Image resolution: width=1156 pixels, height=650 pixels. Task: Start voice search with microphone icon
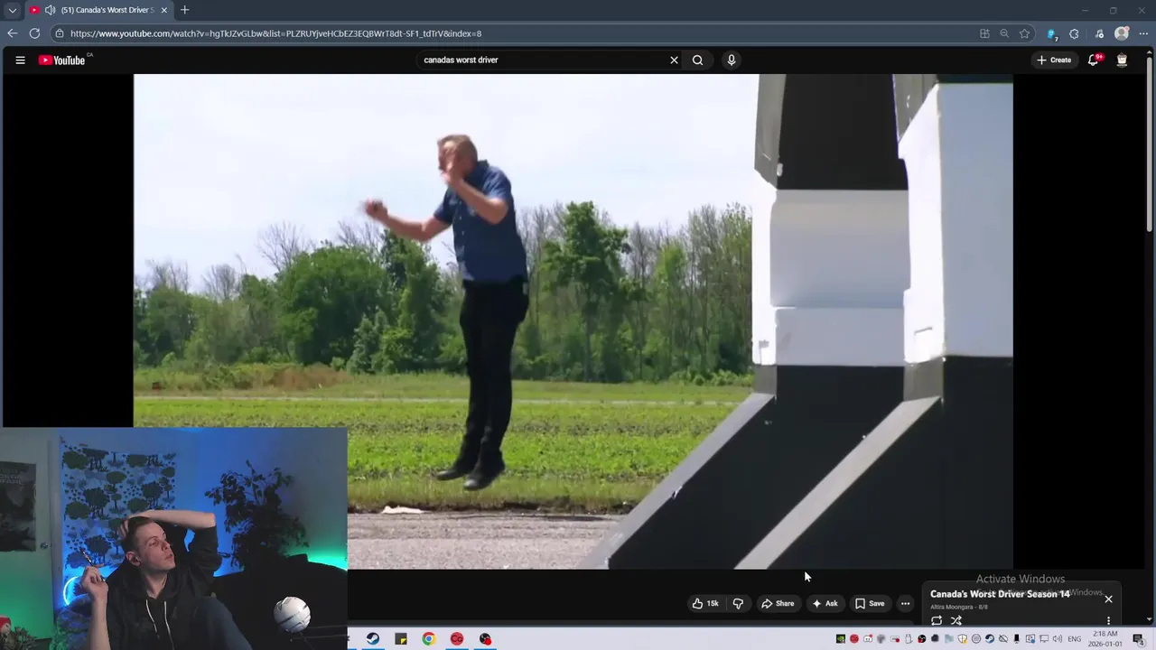[x=732, y=60]
